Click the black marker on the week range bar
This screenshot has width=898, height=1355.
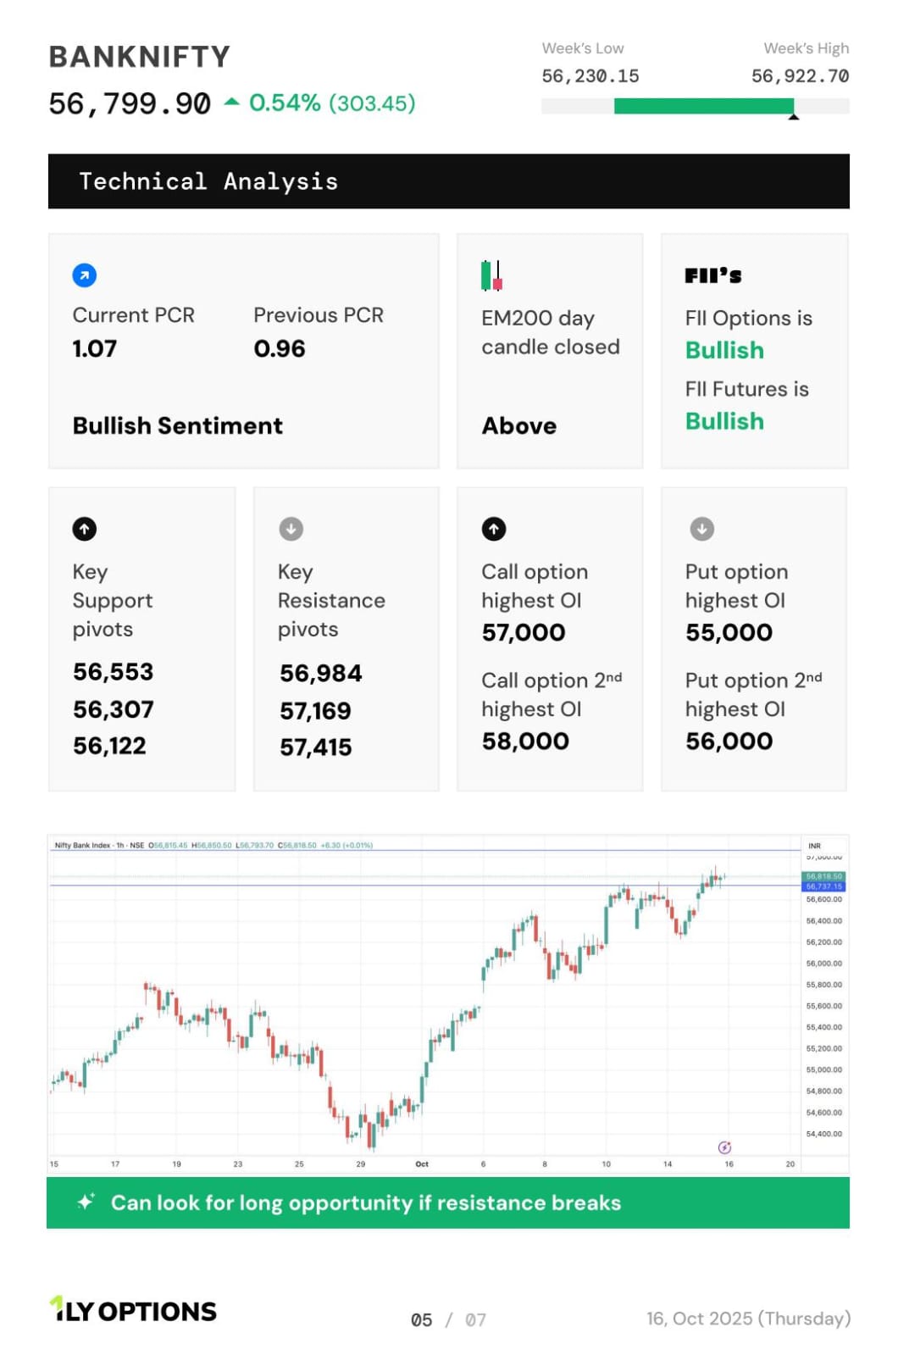point(794,116)
